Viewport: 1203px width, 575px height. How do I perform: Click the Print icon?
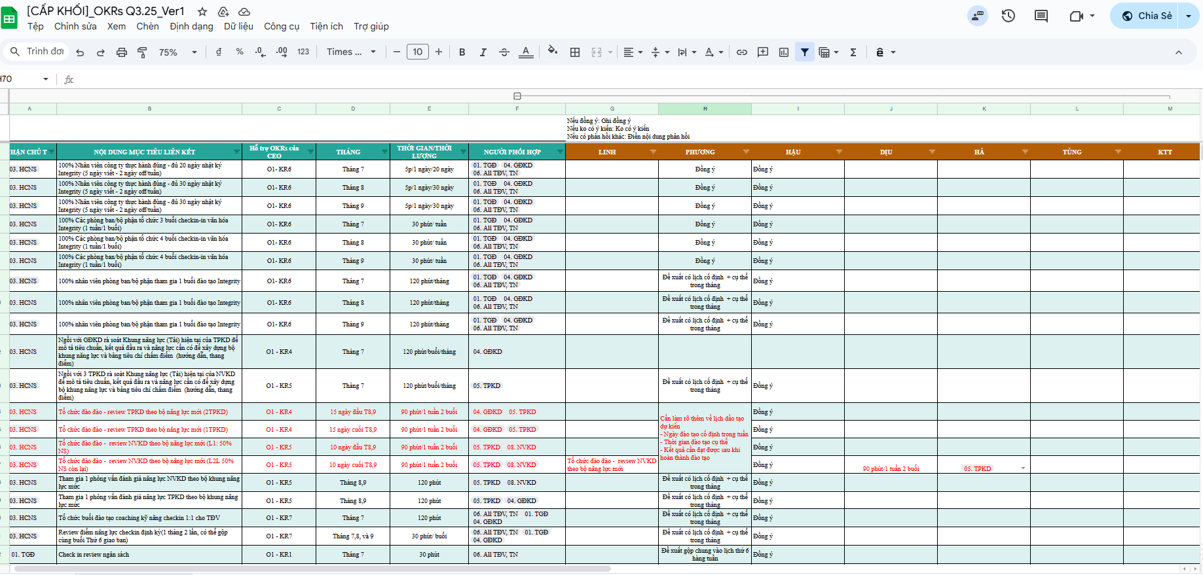click(121, 52)
